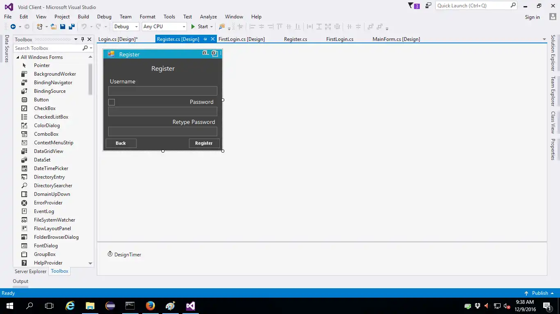
Task: Switch to the MainForm.cs [Design] tab
Action: click(396, 39)
